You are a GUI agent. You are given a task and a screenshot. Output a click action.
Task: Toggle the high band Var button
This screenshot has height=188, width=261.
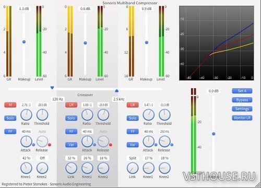click(133, 145)
